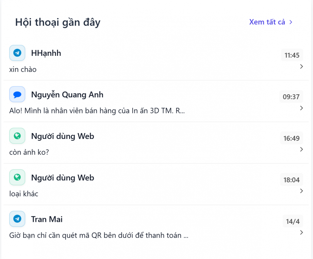Open the 'xin chào' message preview
Screen dimensions: 313x259
(23, 69)
